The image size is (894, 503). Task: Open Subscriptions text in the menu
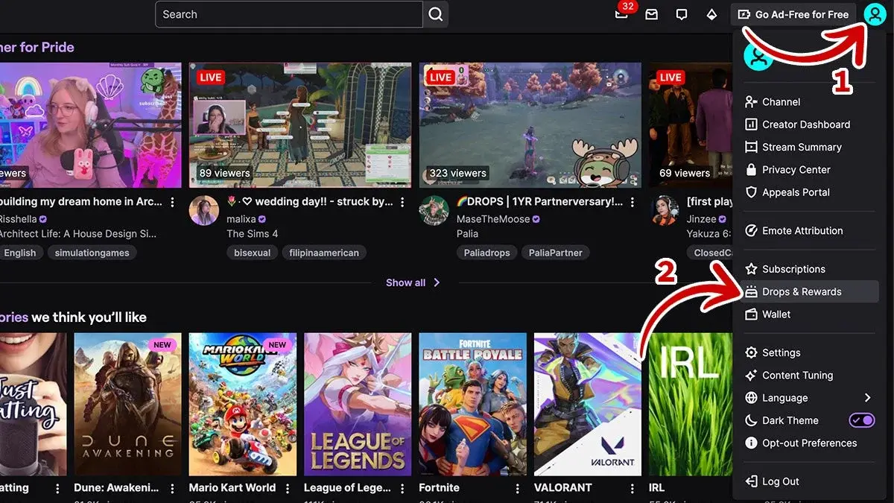793,269
